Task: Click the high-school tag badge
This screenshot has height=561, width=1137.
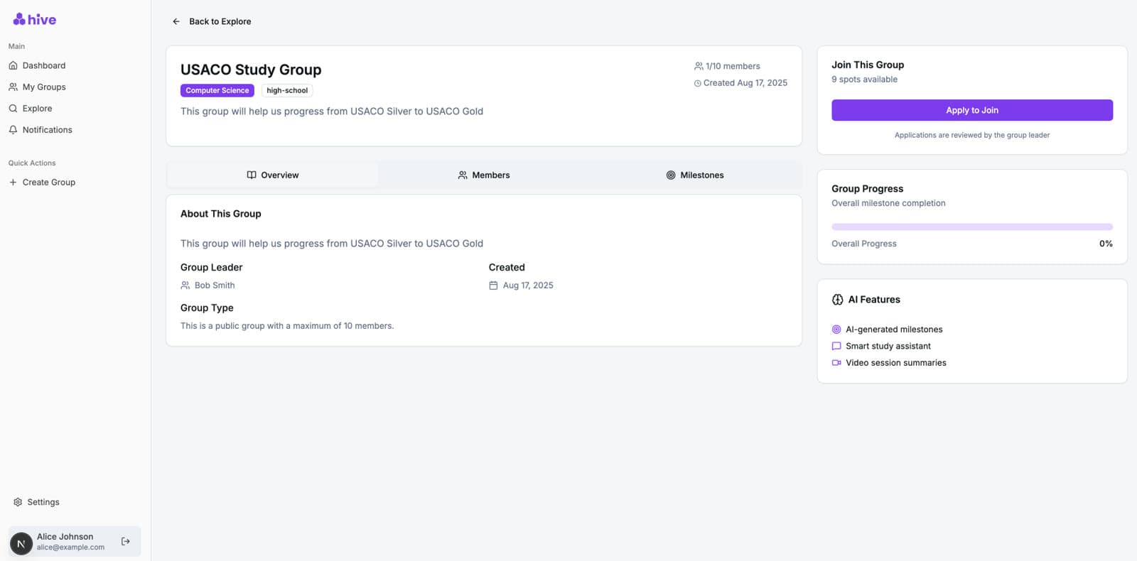Action: [x=287, y=90]
